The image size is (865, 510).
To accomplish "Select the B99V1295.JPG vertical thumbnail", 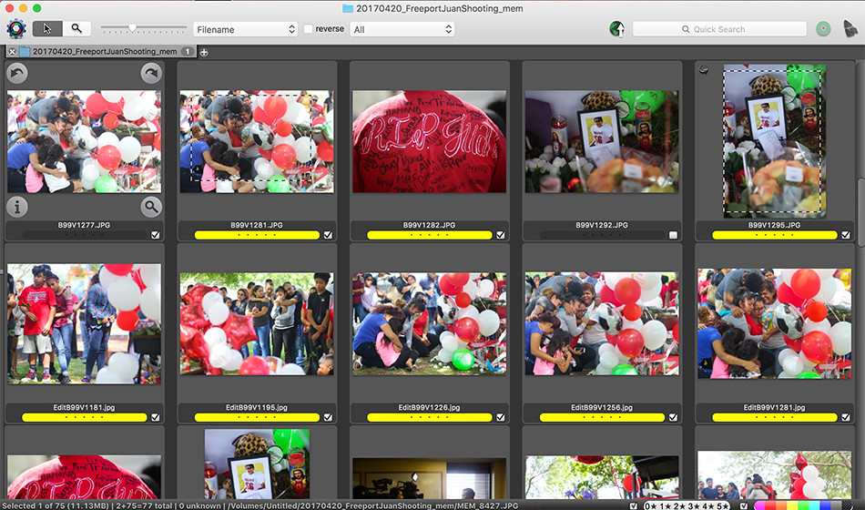I will (x=775, y=141).
